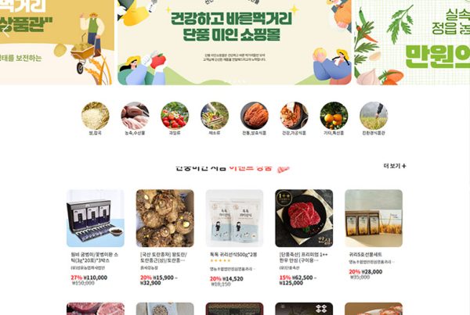470x315 pixels.
Task: Select the tangerine specialty products category
Action: pyautogui.click(x=334, y=116)
